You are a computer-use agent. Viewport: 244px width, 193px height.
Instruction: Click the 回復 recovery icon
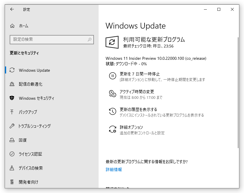(x=12, y=140)
